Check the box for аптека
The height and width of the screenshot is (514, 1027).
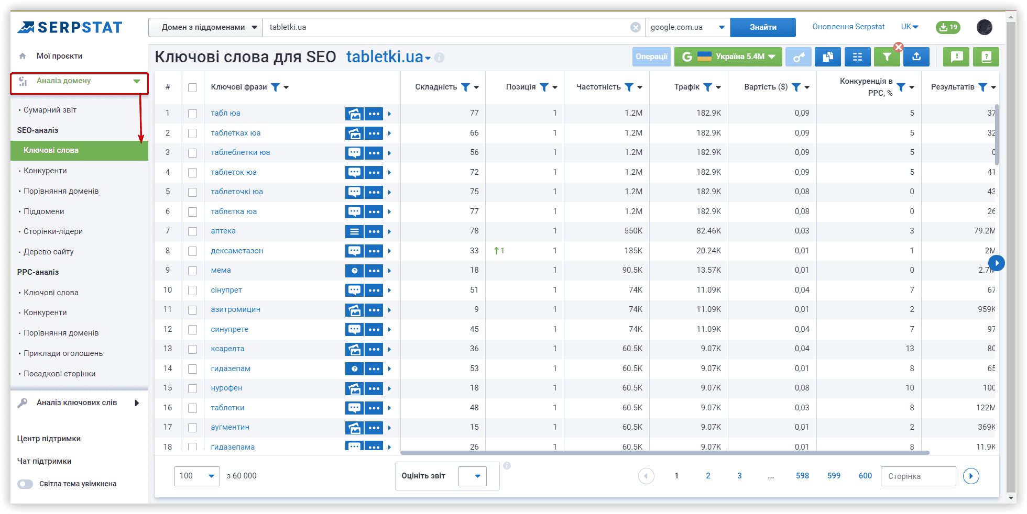click(x=193, y=231)
